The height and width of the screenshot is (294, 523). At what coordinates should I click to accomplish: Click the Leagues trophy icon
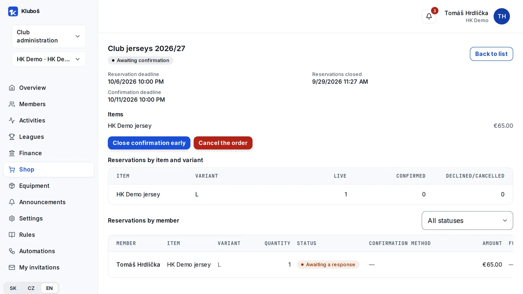(x=12, y=137)
